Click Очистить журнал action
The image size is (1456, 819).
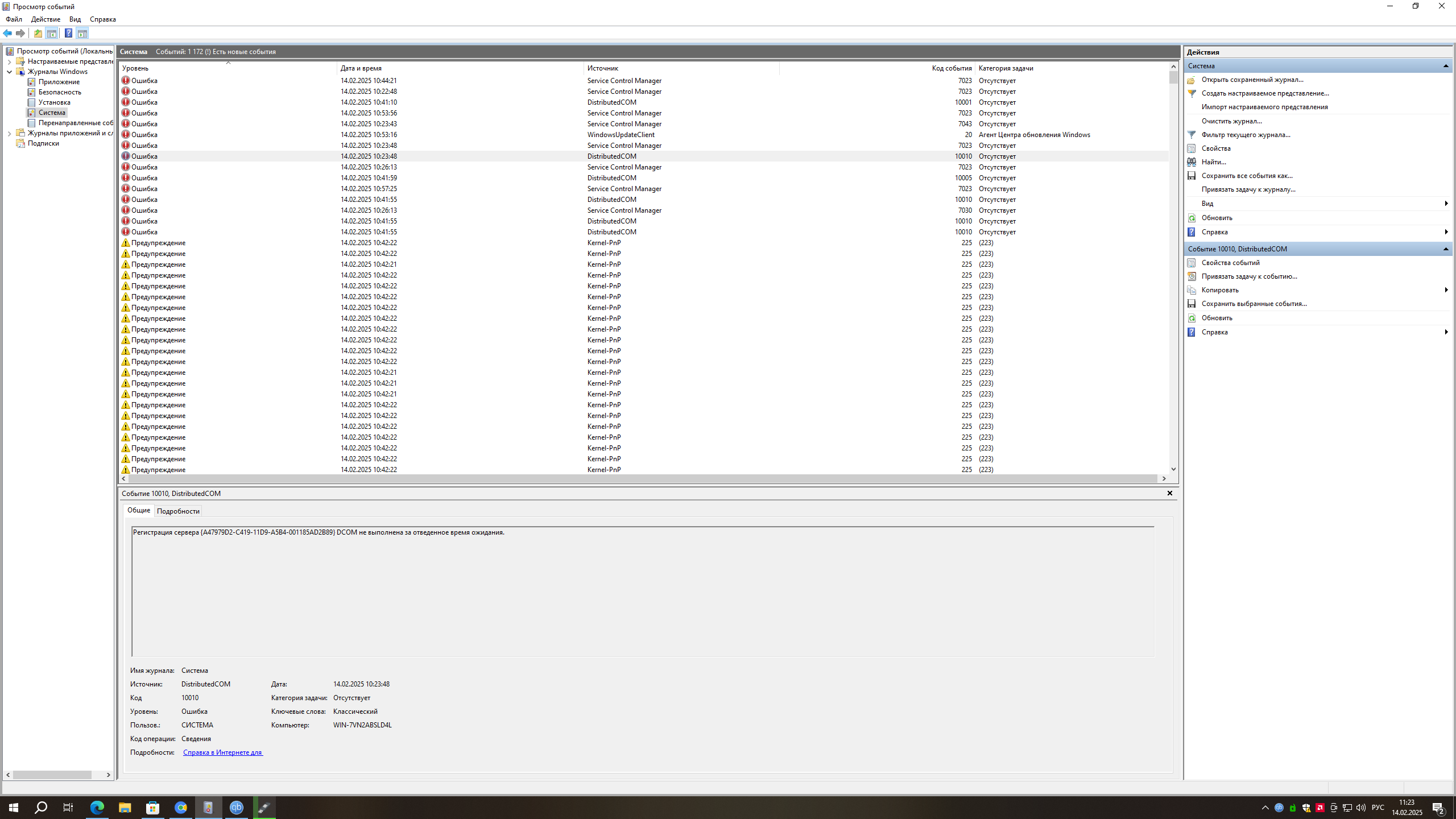tap(1231, 121)
